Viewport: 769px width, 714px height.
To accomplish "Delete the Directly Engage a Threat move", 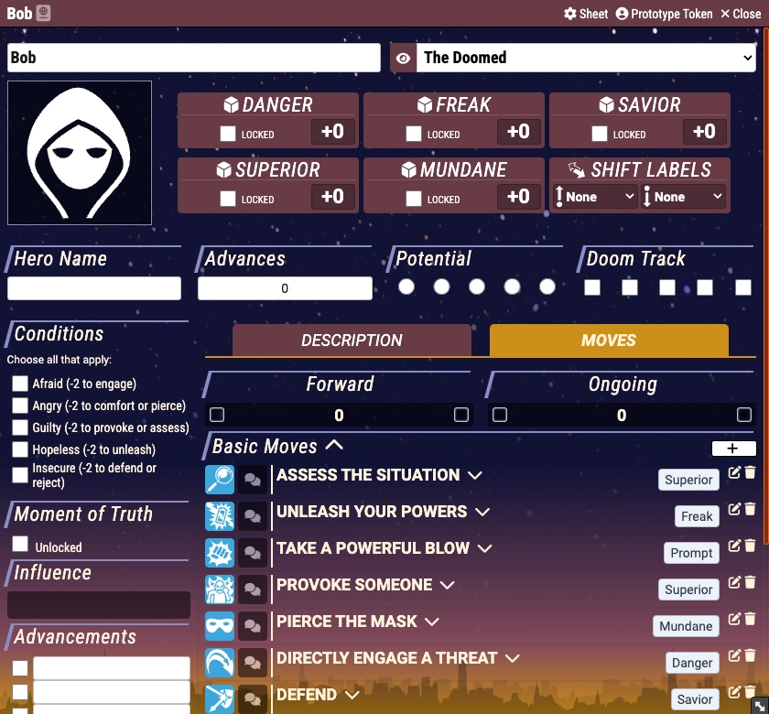I will 750,655.
